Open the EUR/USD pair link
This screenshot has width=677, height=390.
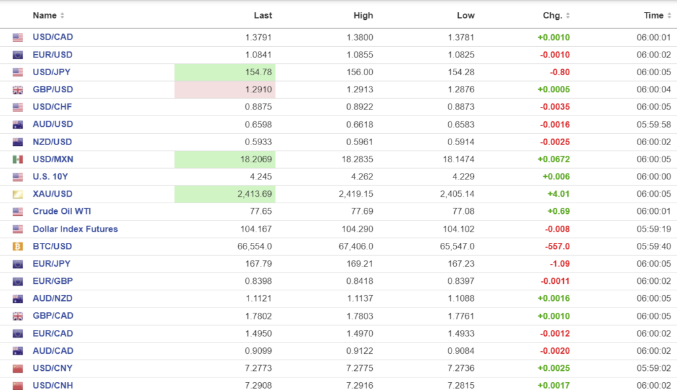pyautogui.click(x=52, y=55)
